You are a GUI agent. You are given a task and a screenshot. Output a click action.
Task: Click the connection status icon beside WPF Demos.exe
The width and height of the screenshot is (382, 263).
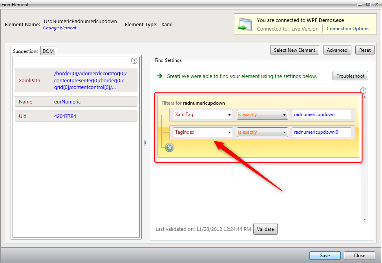point(245,24)
